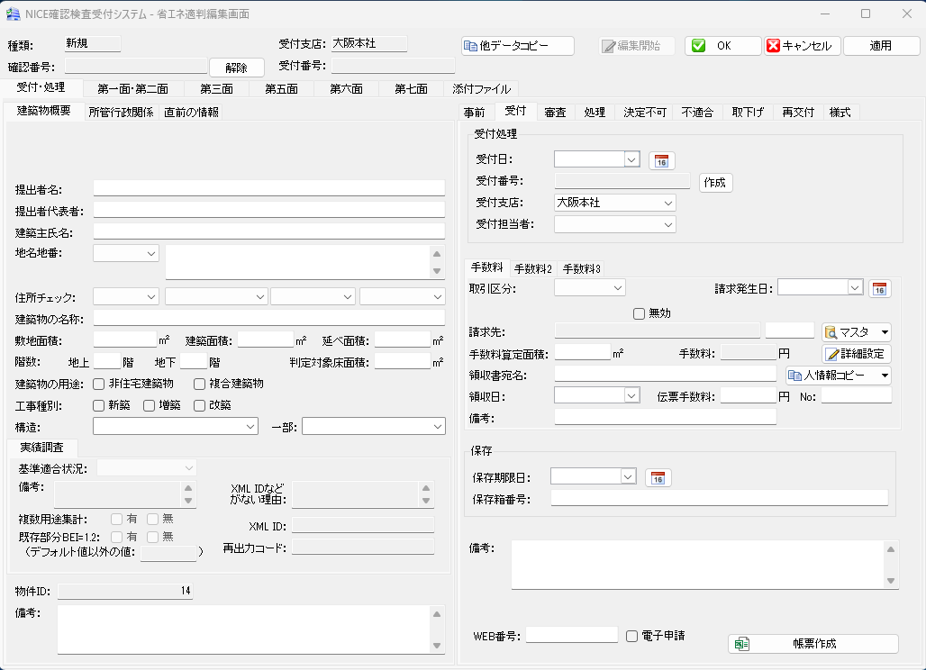
Task: Click the 敷地面積 input field
Action: (x=124, y=340)
